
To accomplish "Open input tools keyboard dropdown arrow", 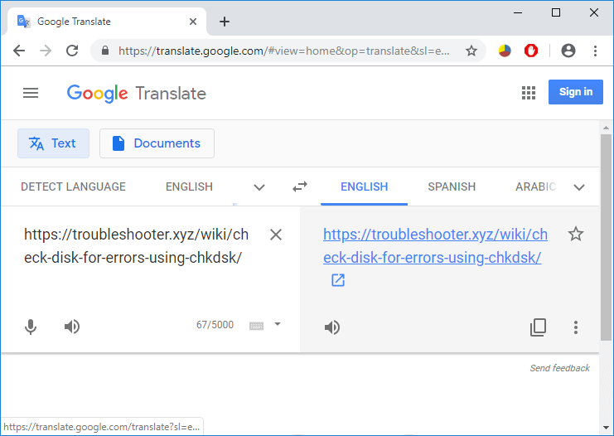I will click(x=278, y=324).
